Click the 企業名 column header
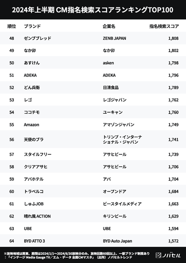 click(x=109, y=26)
